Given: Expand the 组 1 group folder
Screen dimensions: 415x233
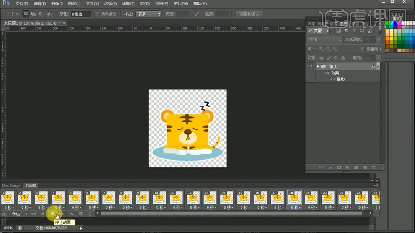Looking at the screenshot, I should click(x=318, y=67).
